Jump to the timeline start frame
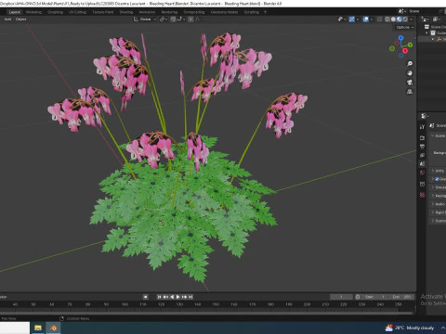Screen dimensions: 446x334 [x=159, y=297]
